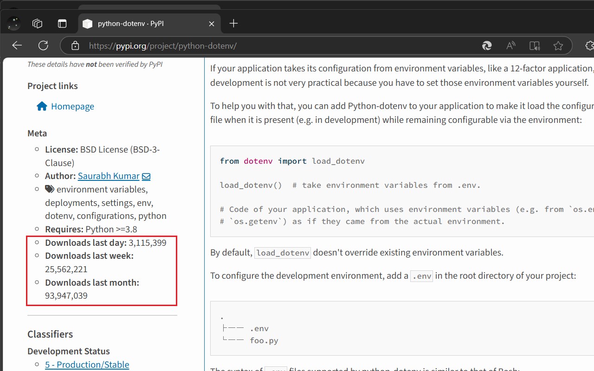The height and width of the screenshot is (371, 594).
Task: Close the python-dotenv · PyPI tab
Action: [212, 23]
